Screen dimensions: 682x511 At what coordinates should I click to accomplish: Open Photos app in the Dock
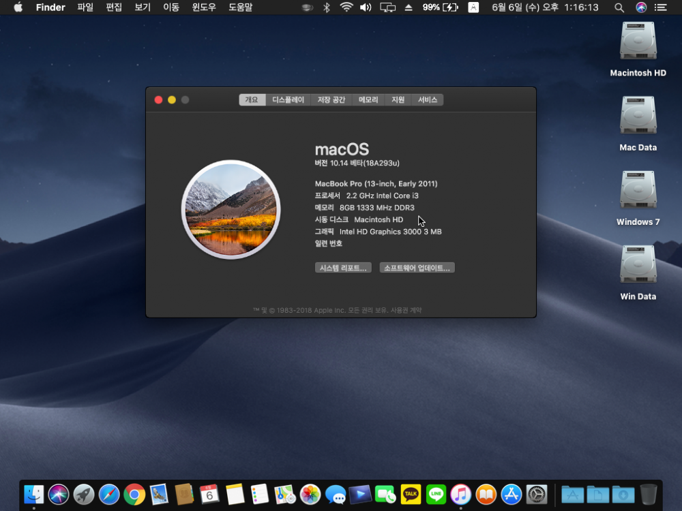310,495
